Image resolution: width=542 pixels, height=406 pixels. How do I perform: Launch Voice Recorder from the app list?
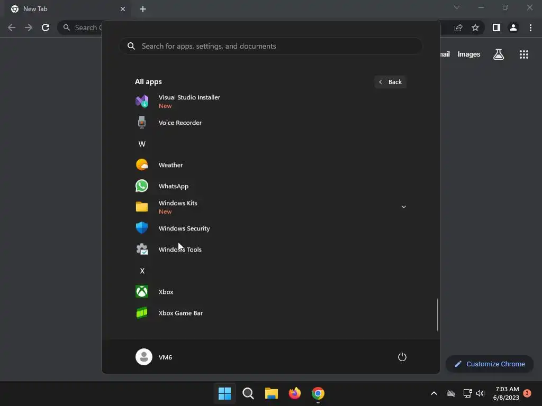coord(270,123)
